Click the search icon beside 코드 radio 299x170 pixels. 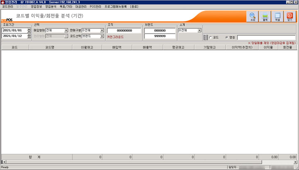206,37
